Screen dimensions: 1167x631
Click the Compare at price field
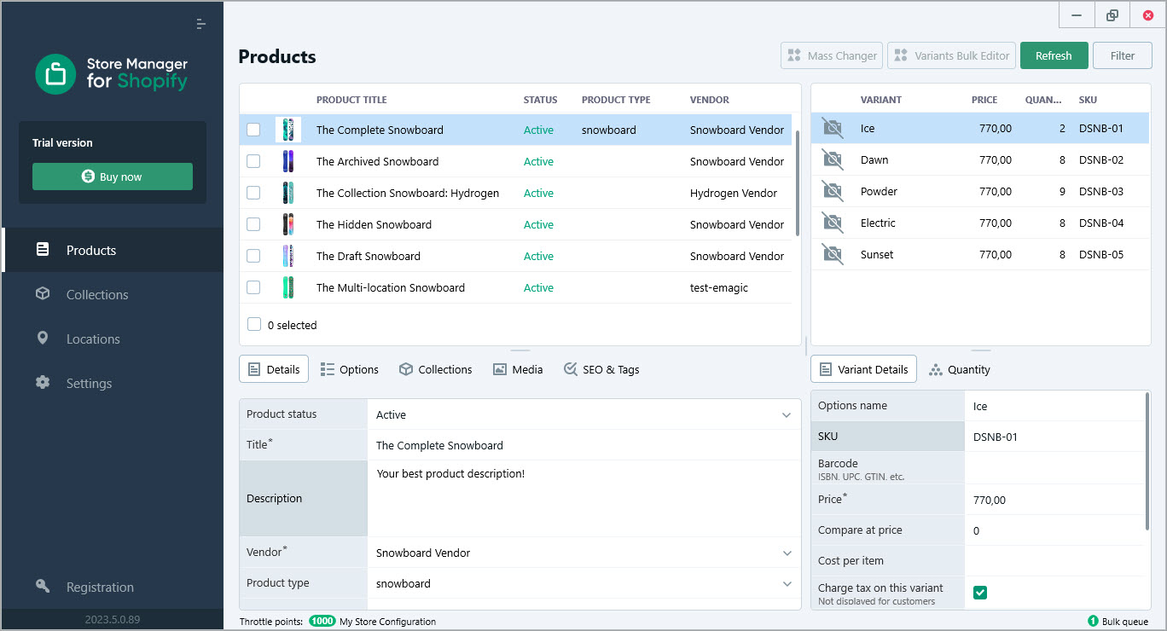1054,530
